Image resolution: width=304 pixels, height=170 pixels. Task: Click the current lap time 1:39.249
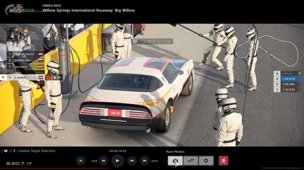coord(157,41)
